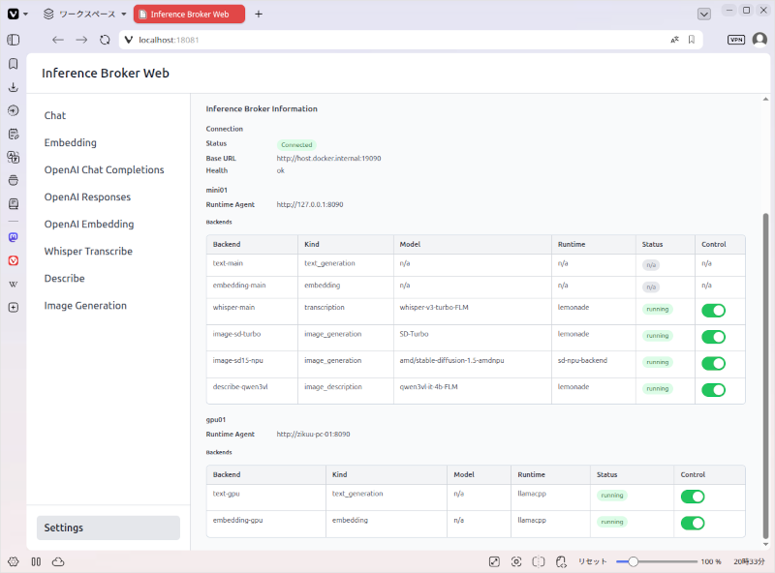Open the Mastodon web panel icon
Image resolution: width=775 pixels, height=573 pixels.
[14, 237]
